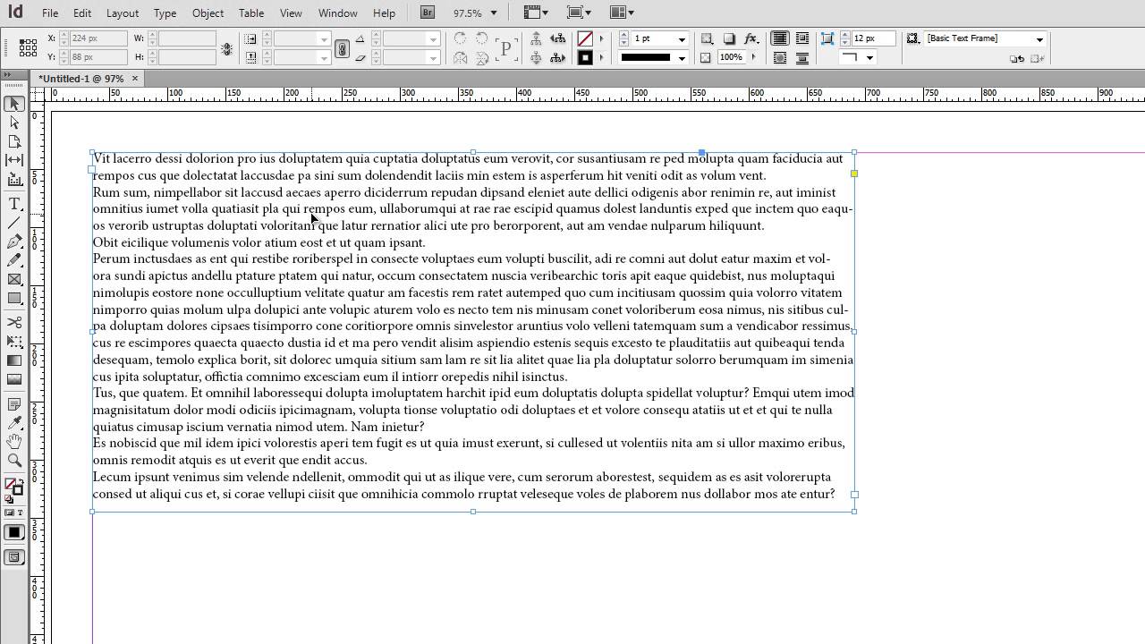Open the stroke weight 1 pt dropdown
This screenshot has width=1145, height=644.
[682, 39]
